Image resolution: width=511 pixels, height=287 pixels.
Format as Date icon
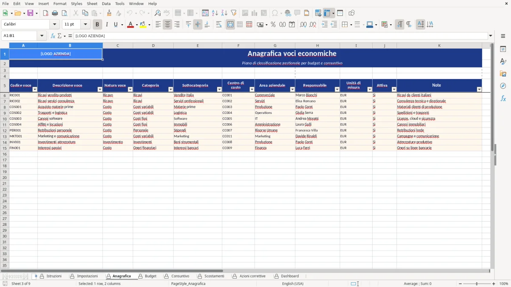click(292, 25)
